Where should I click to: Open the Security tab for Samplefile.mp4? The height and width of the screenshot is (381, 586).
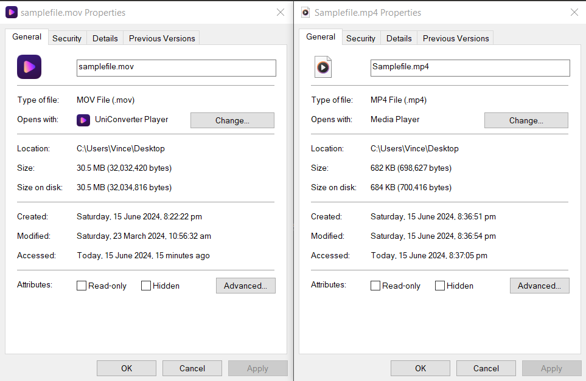tap(361, 38)
